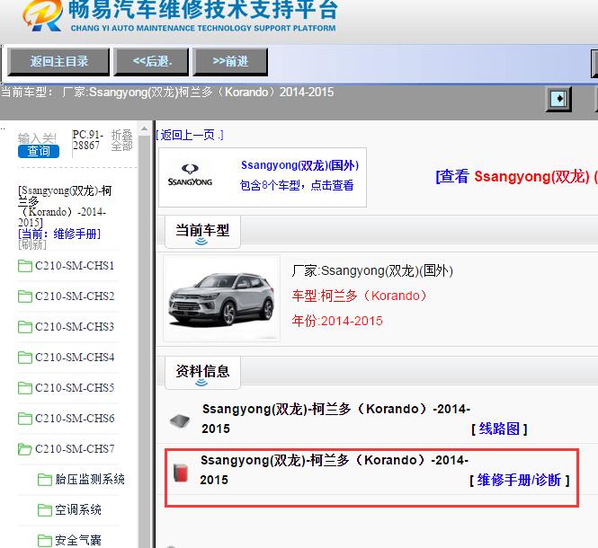Click [查看 Ssangyong(双龙) link at right
The width and height of the screenshot is (598, 548).
point(516,176)
